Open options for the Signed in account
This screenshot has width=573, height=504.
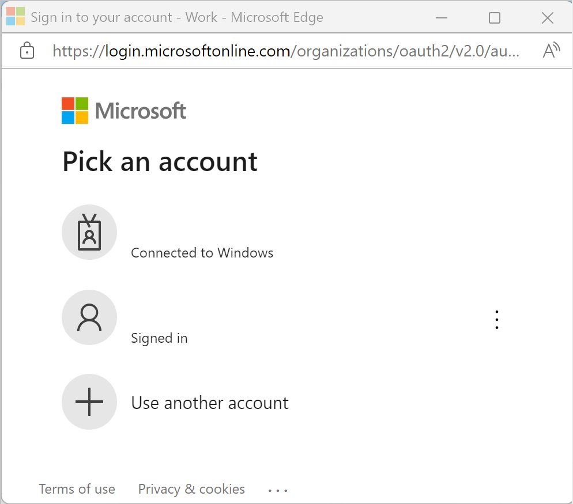(x=496, y=319)
